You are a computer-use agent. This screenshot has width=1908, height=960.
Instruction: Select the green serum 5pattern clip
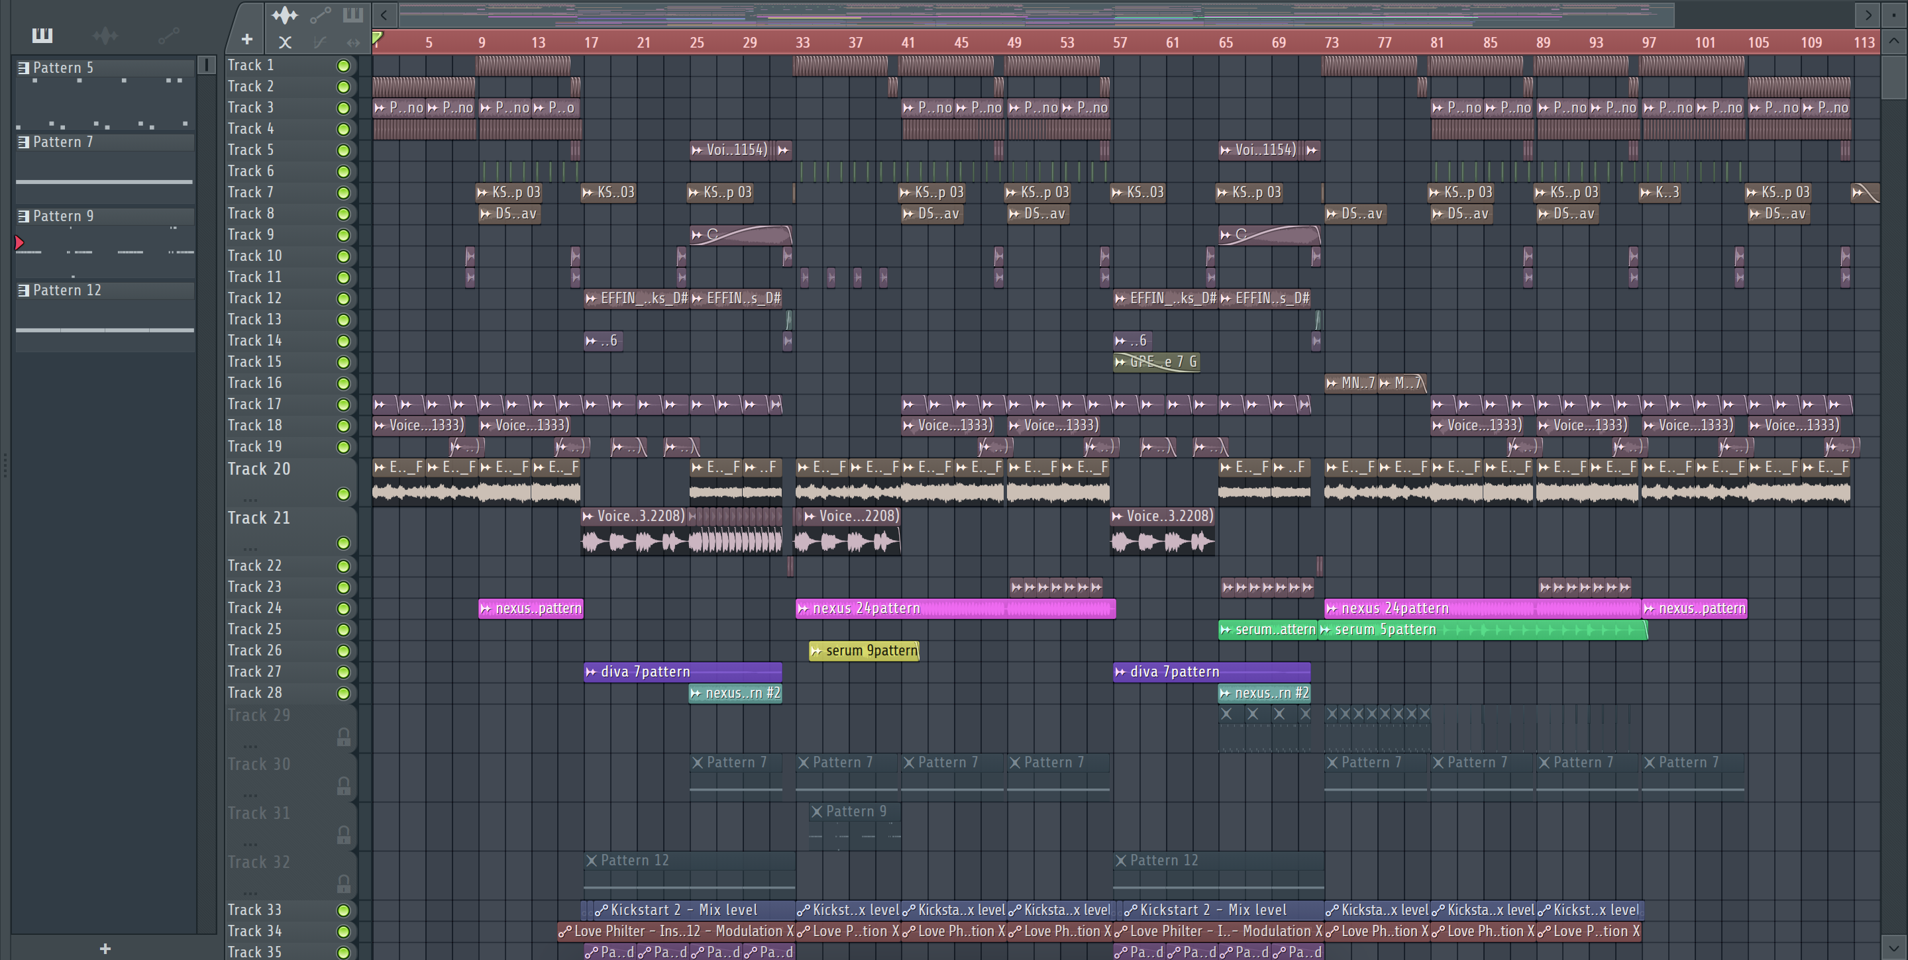pyautogui.click(x=1482, y=630)
